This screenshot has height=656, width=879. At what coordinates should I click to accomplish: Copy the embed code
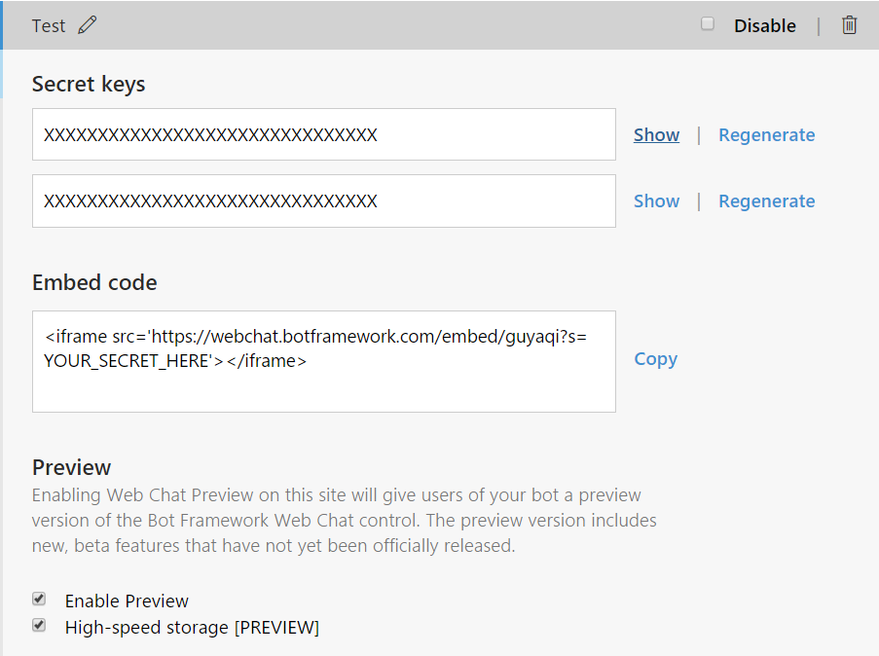(x=655, y=359)
